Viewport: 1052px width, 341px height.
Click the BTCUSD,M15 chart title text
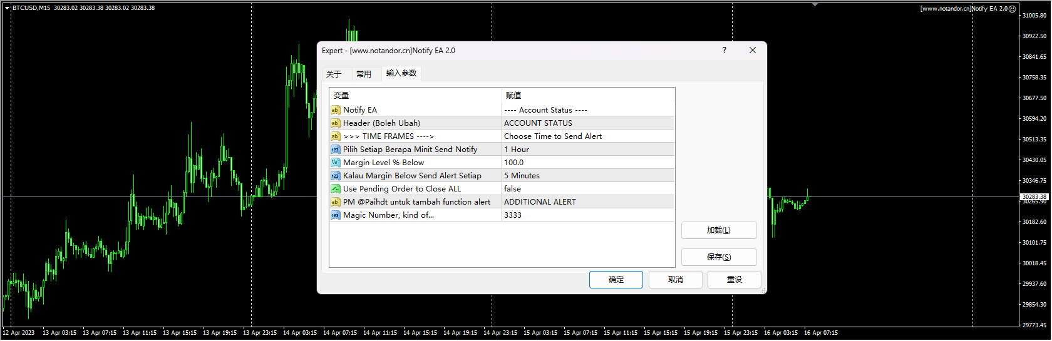pos(31,8)
